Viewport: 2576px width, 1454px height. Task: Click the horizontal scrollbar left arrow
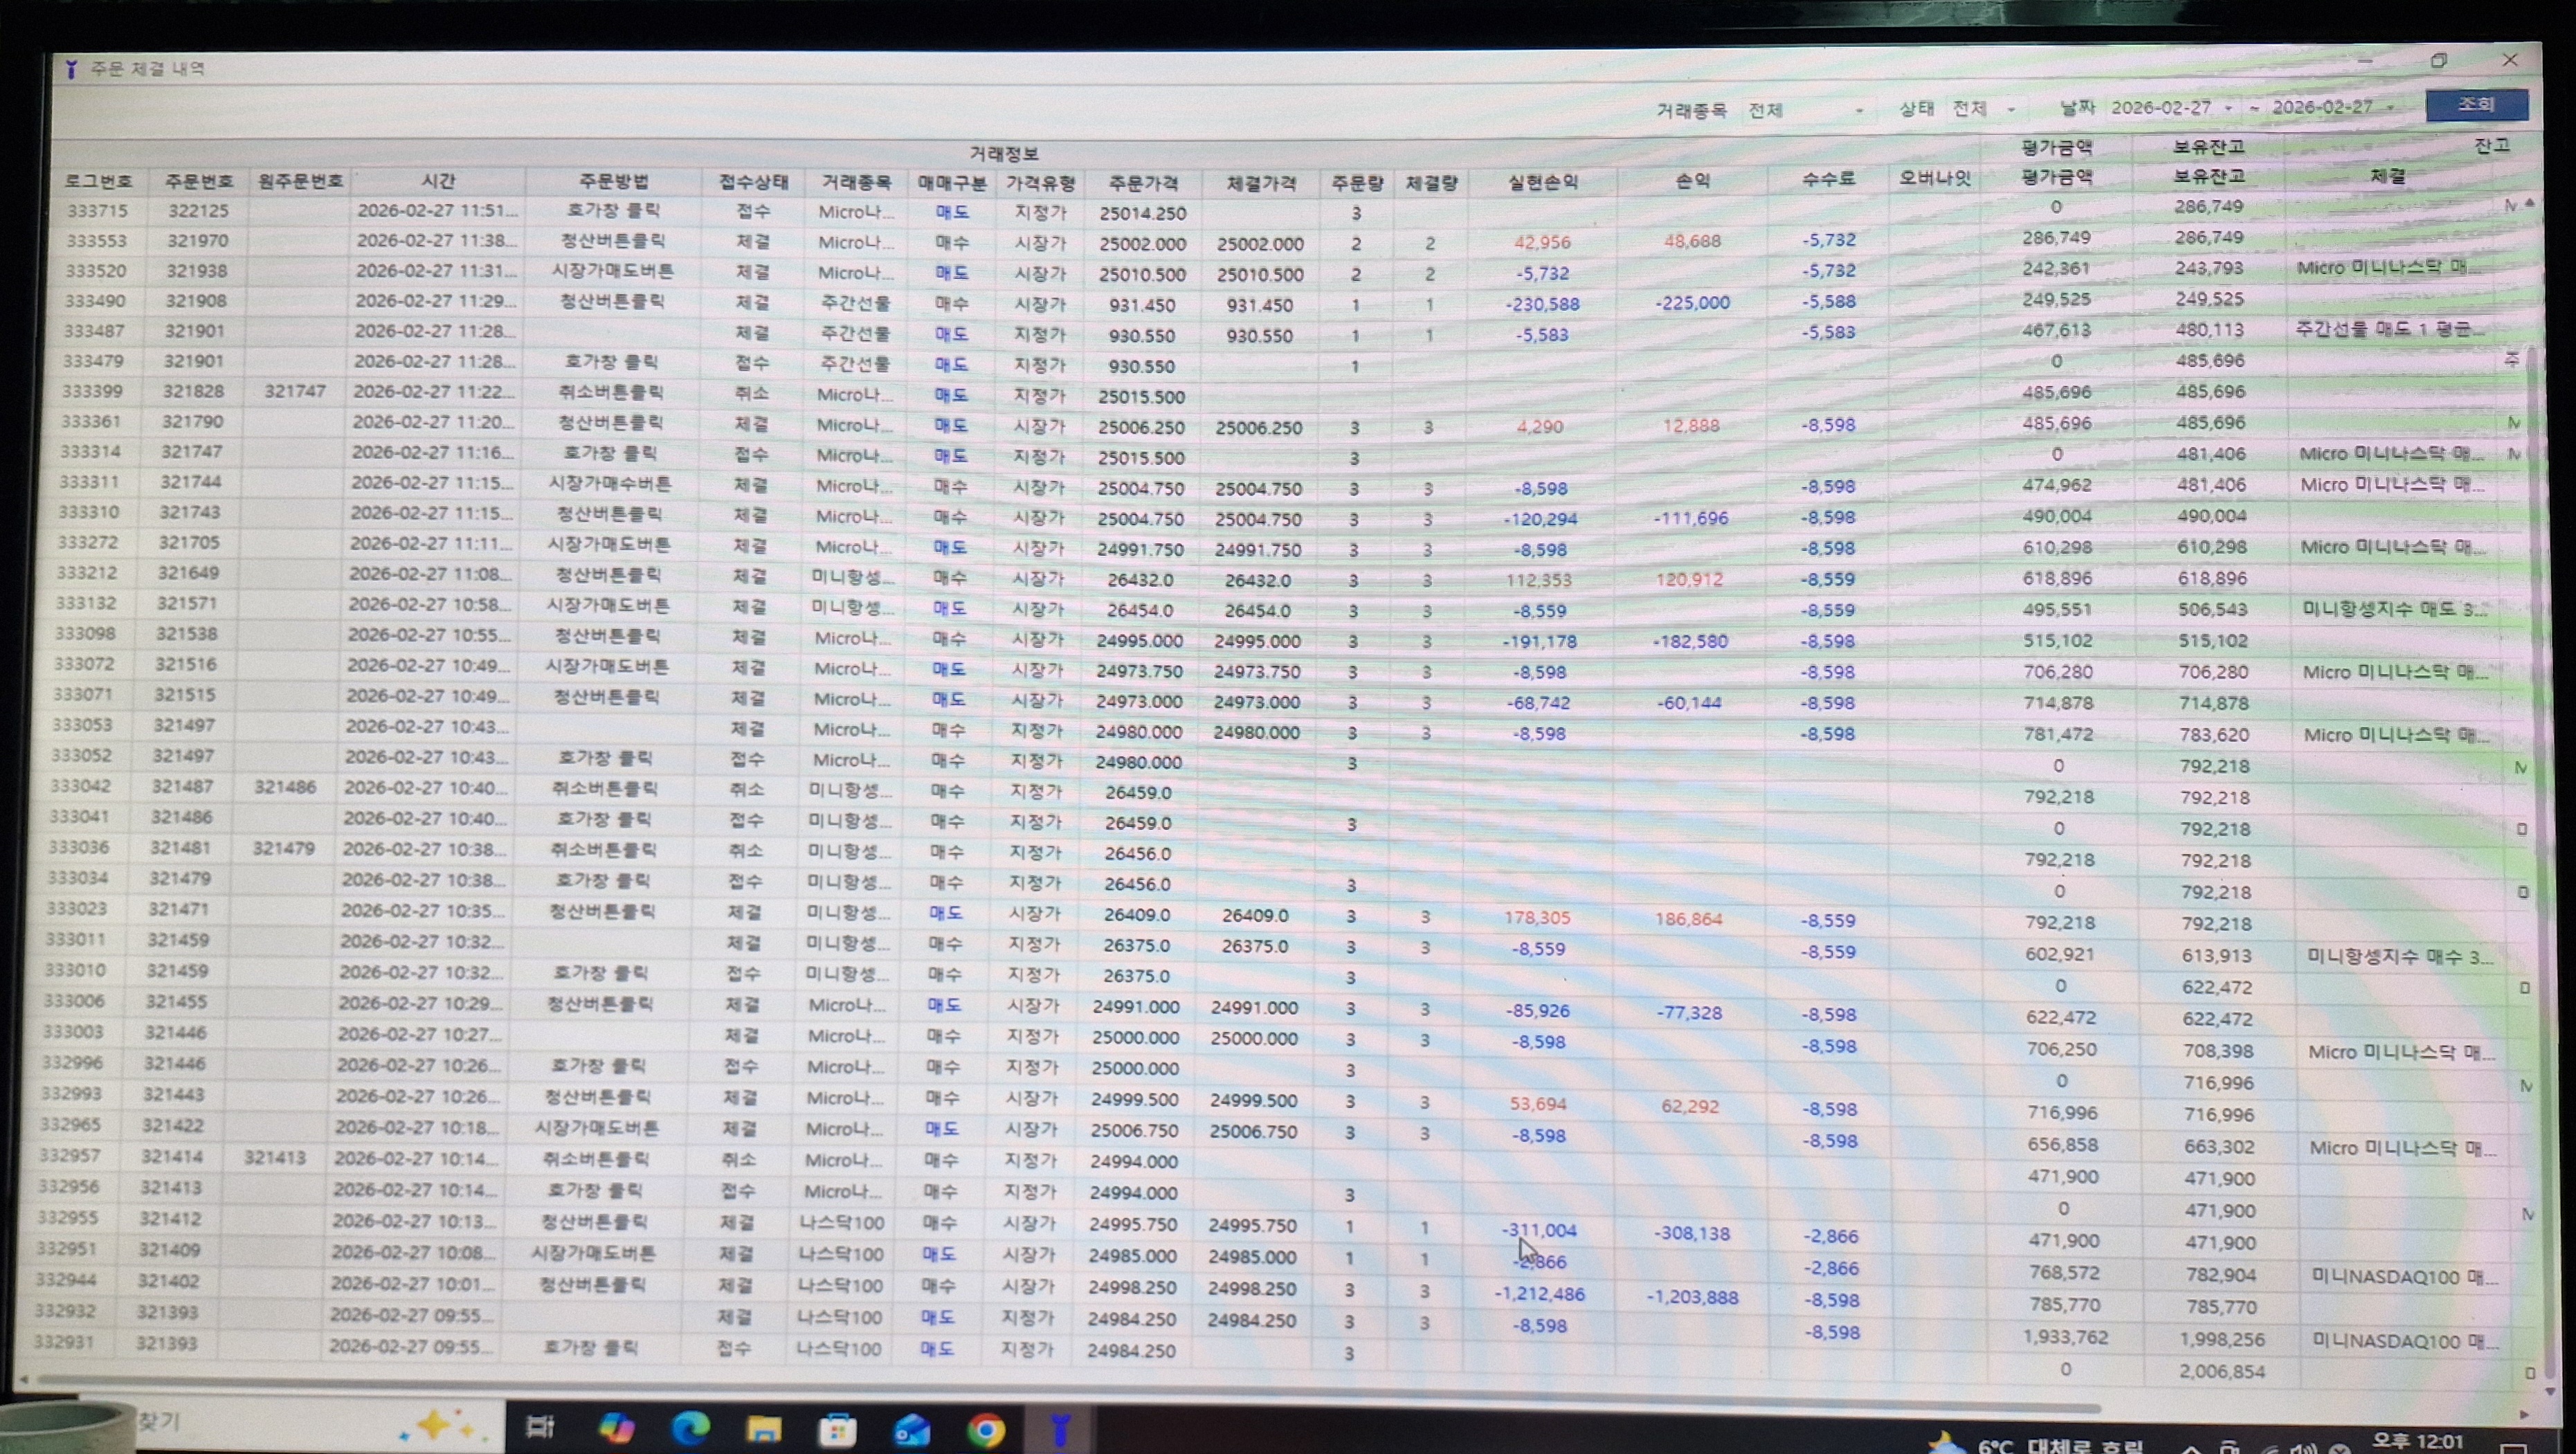pos(24,1380)
